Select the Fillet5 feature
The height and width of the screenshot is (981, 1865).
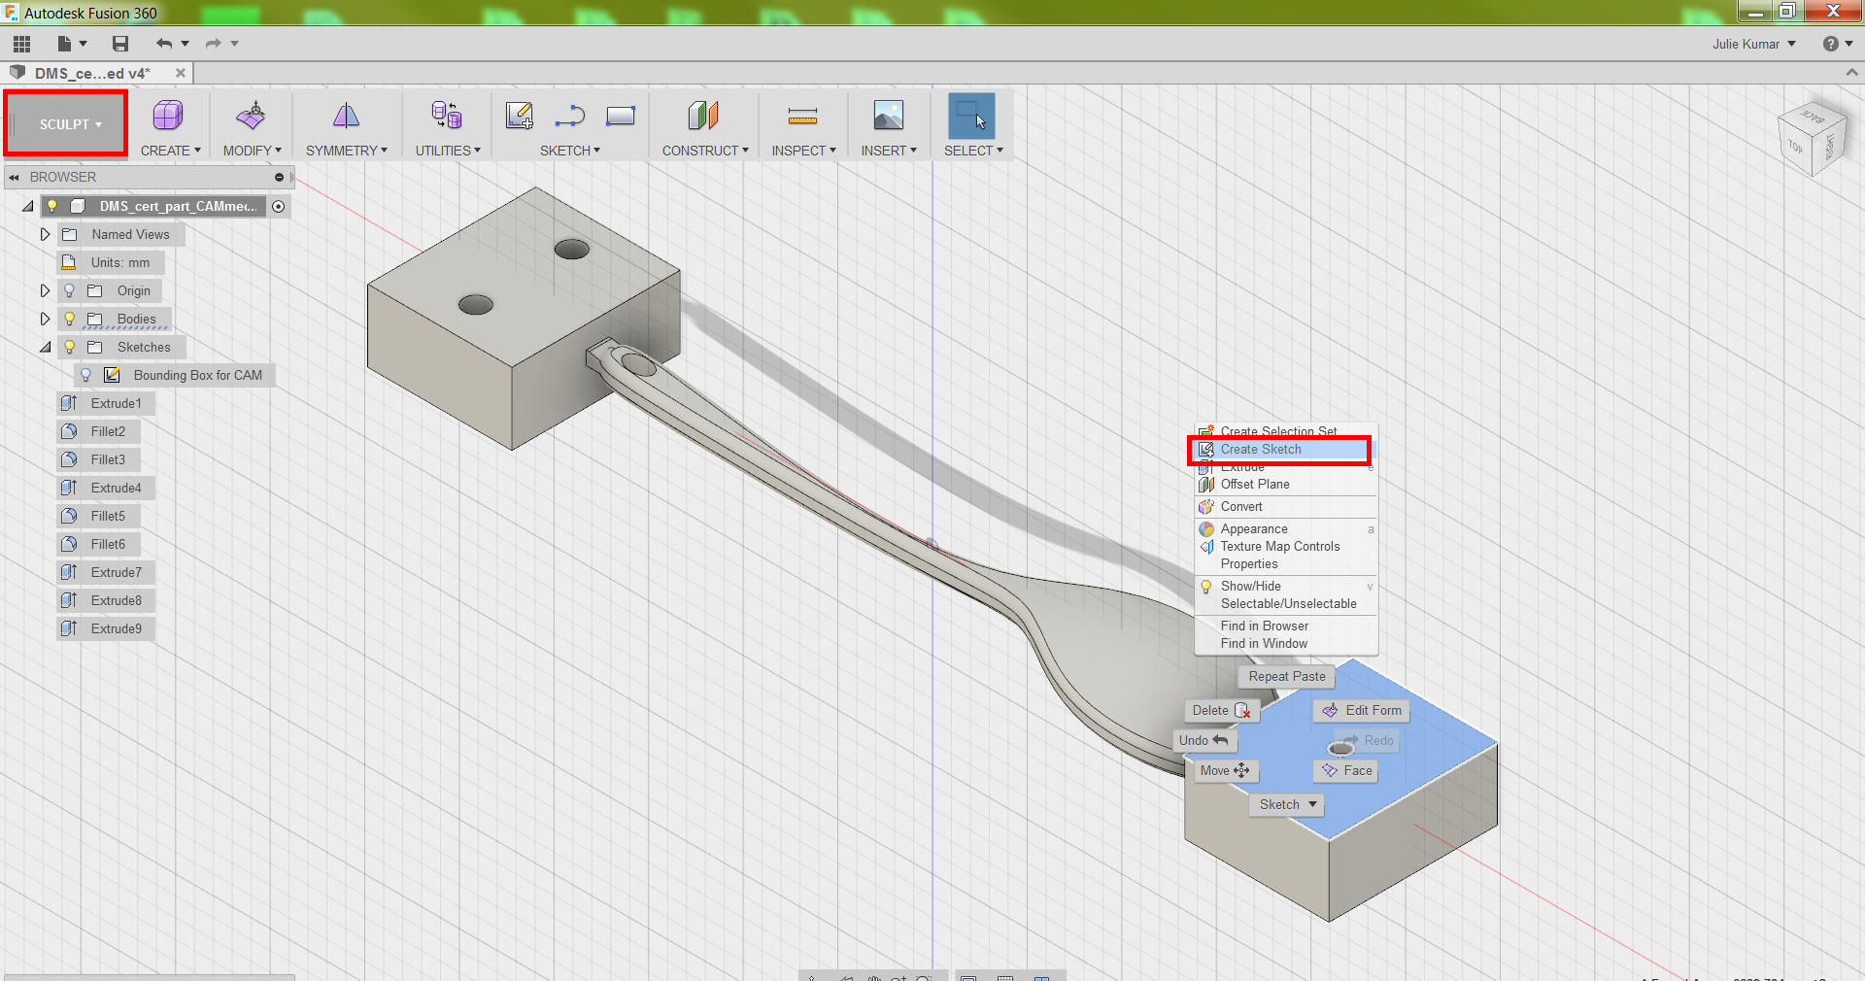click(x=98, y=516)
